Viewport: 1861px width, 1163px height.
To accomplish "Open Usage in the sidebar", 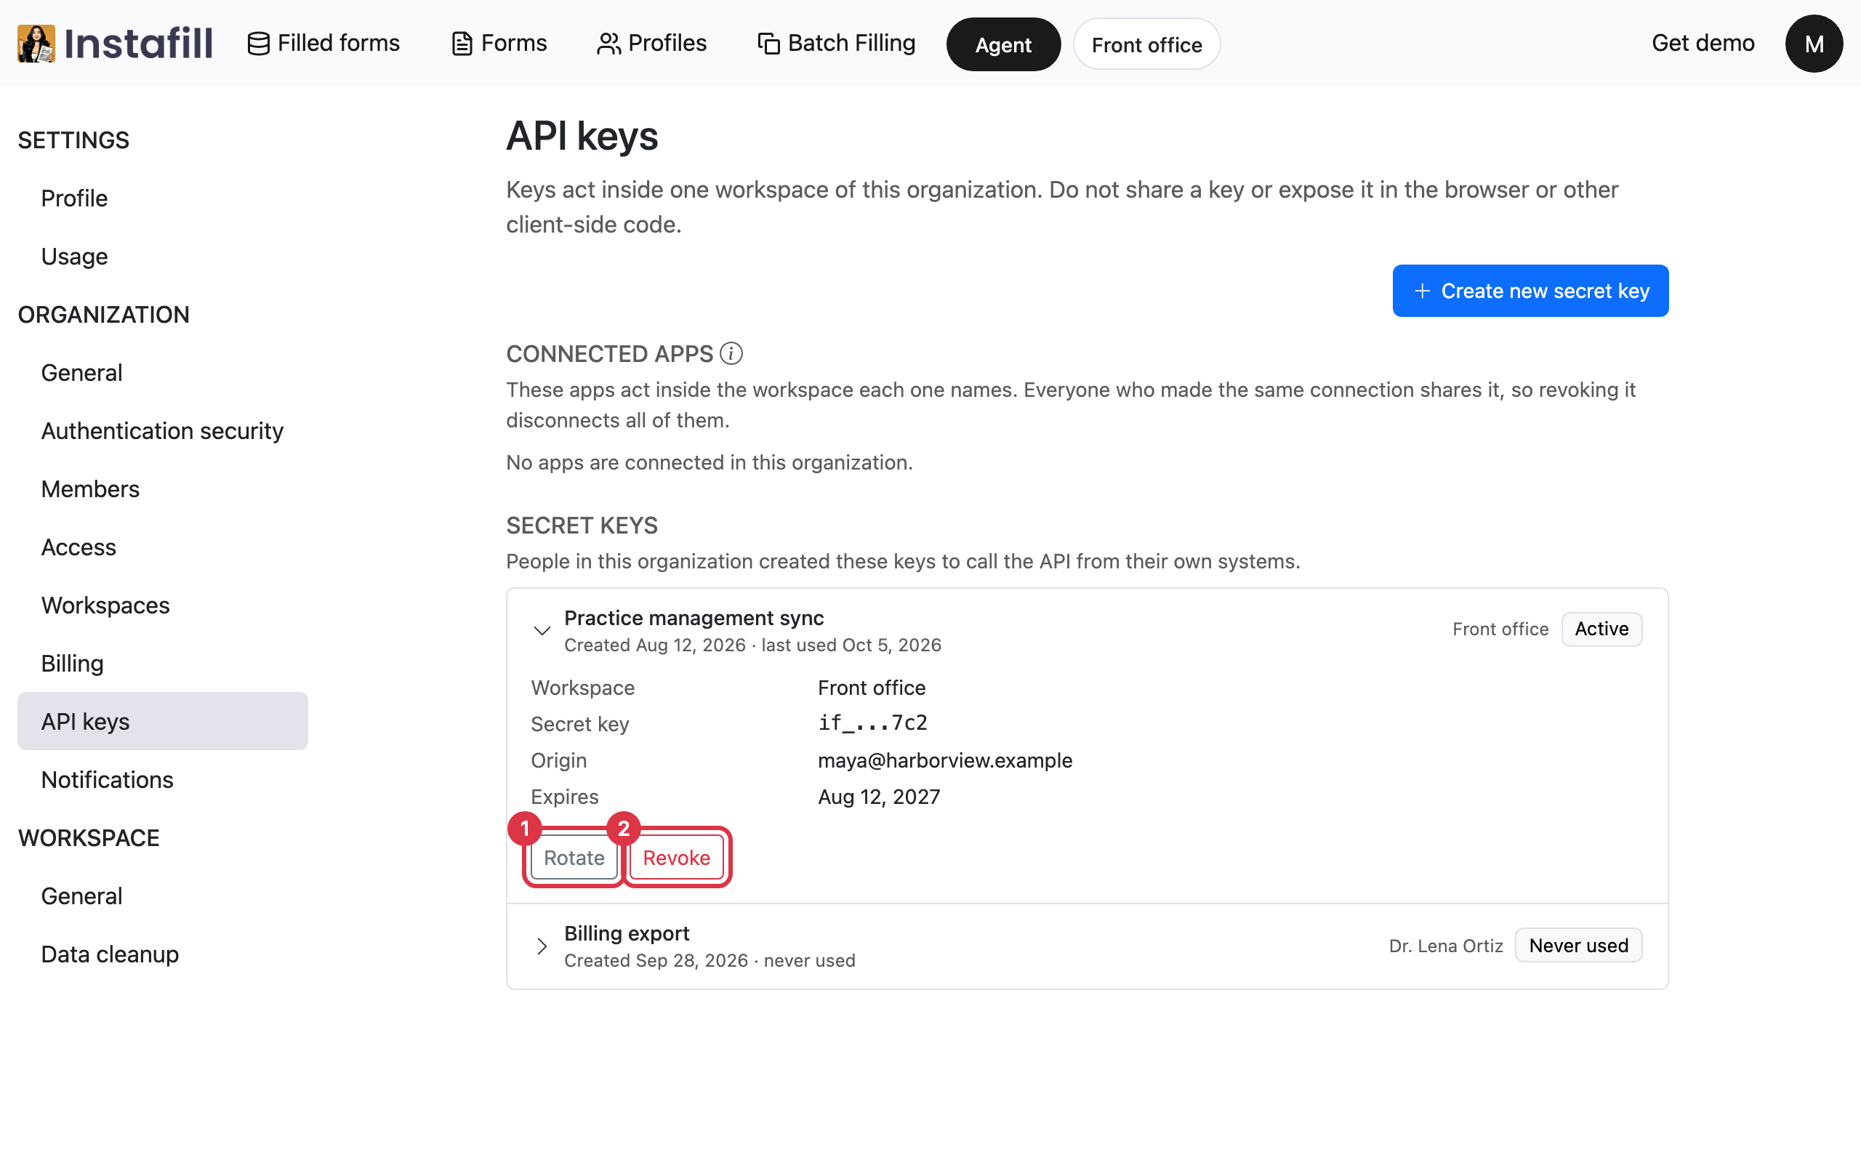I will [162, 256].
